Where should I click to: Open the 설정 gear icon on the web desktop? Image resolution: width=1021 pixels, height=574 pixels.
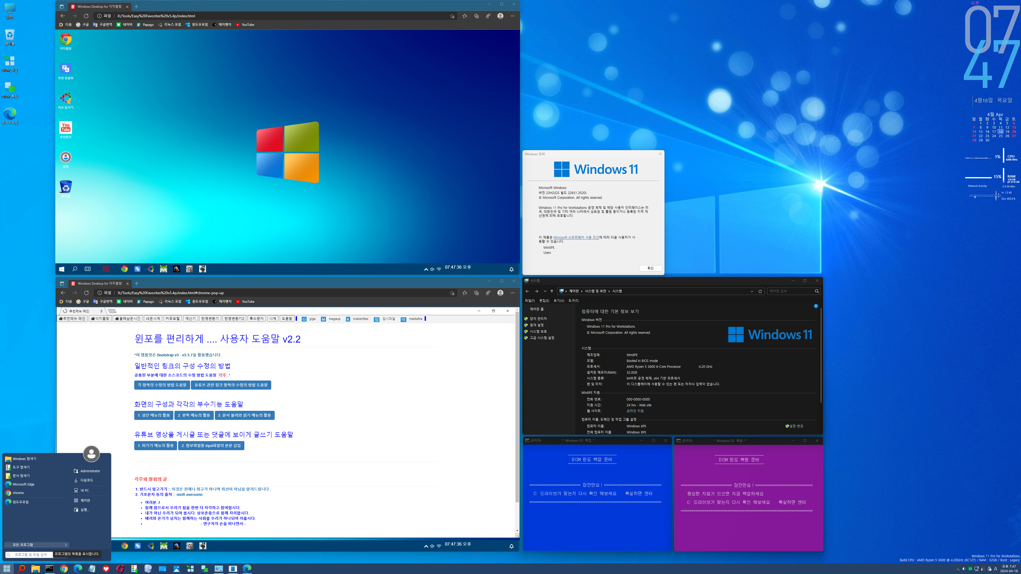66,159
